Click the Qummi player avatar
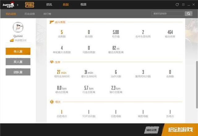The image size is (198, 136). (x=18, y=27)
